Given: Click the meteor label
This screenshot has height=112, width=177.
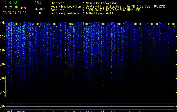Looking at the screenshot, I should click(40, 9).
